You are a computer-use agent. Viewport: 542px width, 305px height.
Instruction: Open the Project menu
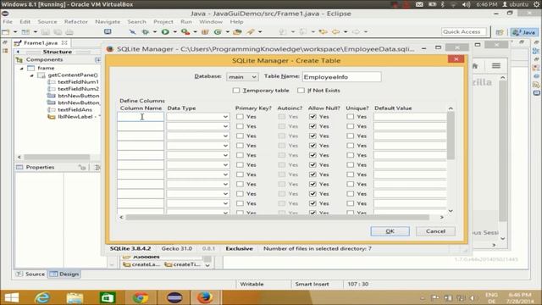click(x=163, y=21)
